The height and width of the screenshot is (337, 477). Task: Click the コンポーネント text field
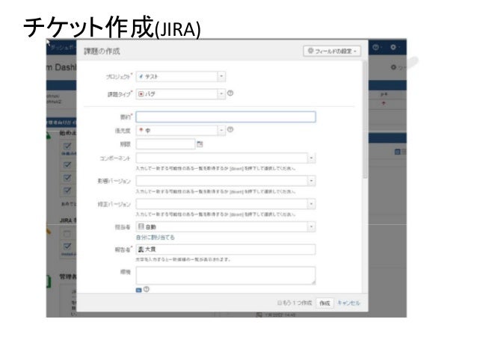point(222,158)
